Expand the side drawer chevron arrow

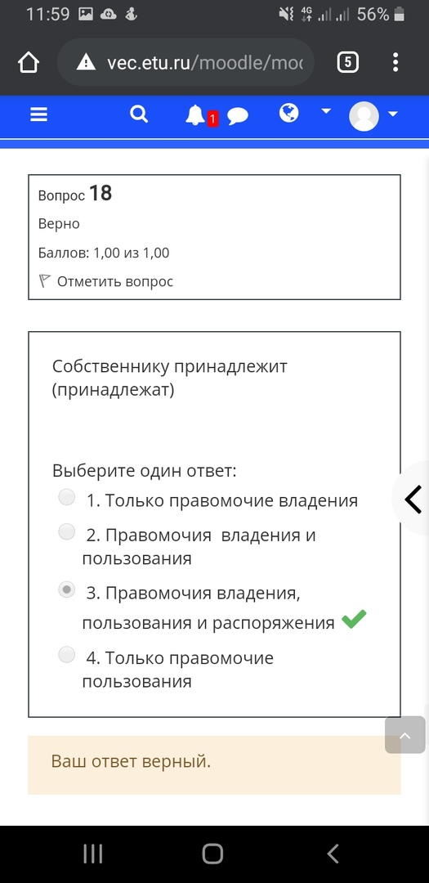tap(413, 499)
